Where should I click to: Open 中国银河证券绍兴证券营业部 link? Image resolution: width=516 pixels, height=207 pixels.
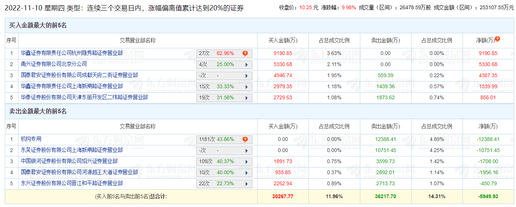click(x=69, y=161)
